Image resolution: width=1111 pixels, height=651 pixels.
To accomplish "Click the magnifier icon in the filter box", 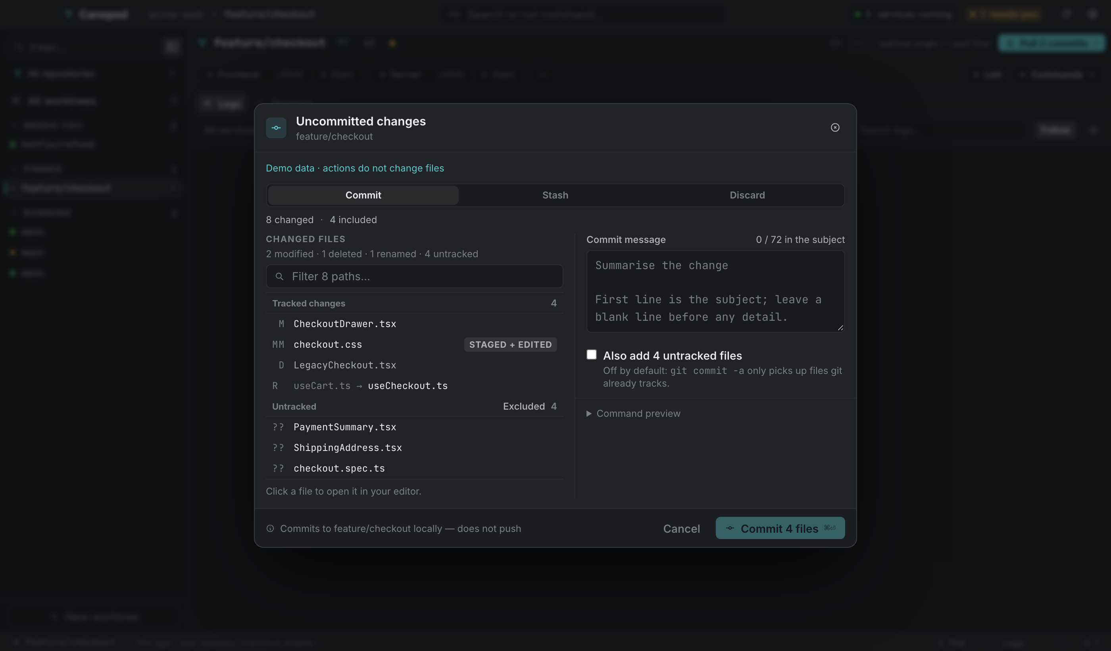I will tap(279, 277).
